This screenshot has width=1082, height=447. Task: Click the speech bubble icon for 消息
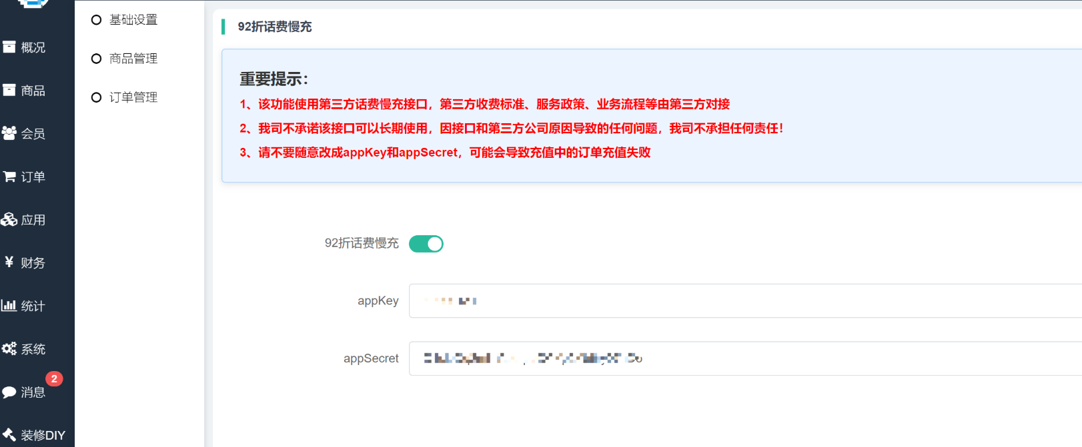click(x=9, y=392)
